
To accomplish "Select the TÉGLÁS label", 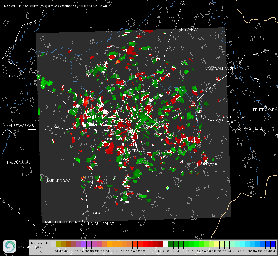I will click(96, 213).
